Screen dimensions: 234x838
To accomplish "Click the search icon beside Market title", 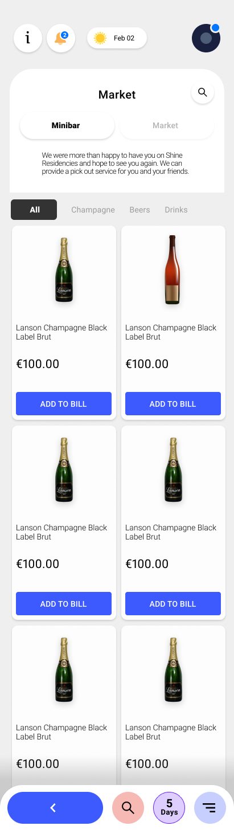I will pyautogui.click(x=203, y=92).
